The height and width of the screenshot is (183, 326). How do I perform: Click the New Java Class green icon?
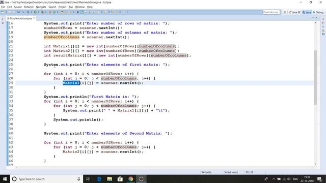click(x=55, y=12)
